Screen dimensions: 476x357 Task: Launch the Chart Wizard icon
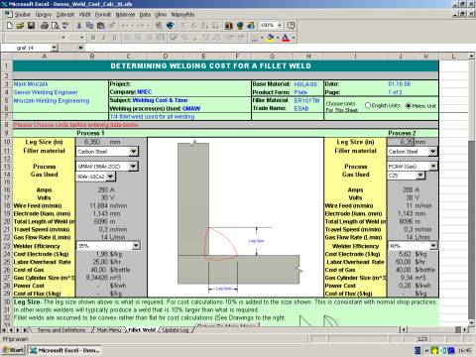point(229,26)
